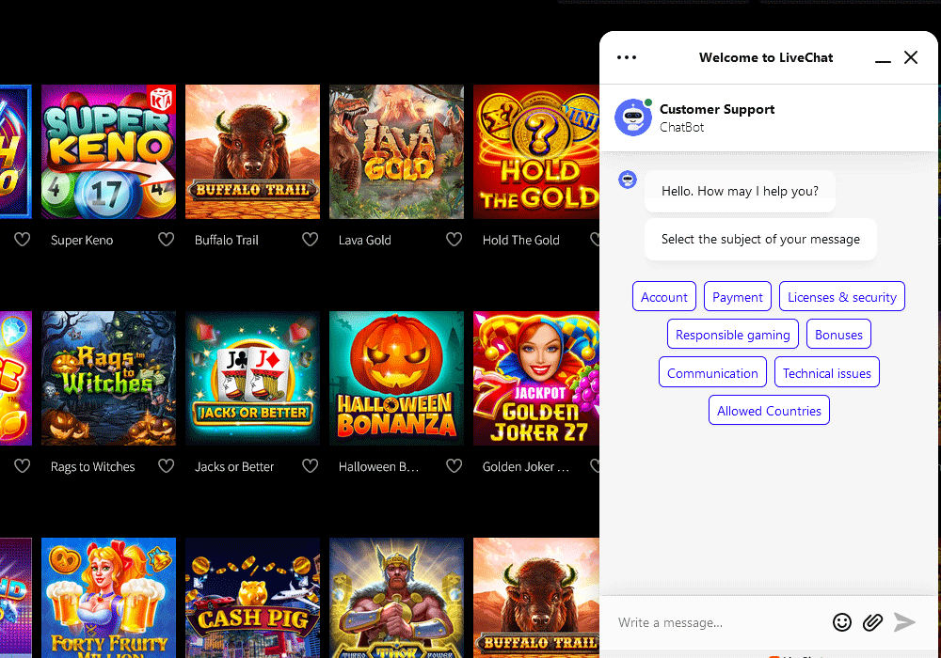Click the paperclip attachment icon
The height and width of the screenshot is (658, 941).
pyautogui.click(x=872, y=622)
